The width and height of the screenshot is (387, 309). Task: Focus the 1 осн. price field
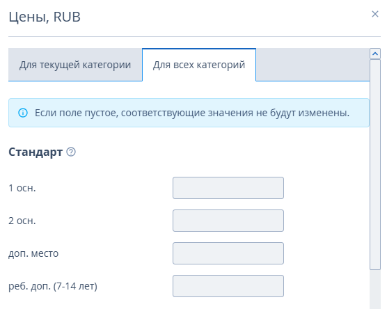pyautogui.click(x=228, y=188)
